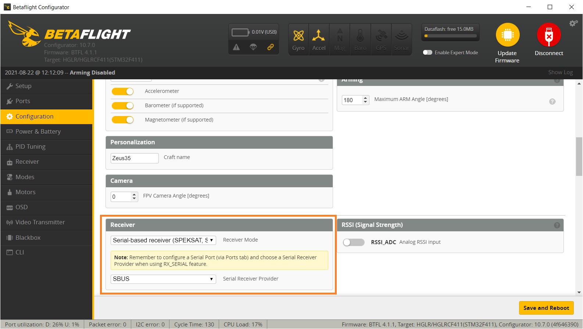
Task: Click the warning triangle status icon
Action: coord(236,47)
